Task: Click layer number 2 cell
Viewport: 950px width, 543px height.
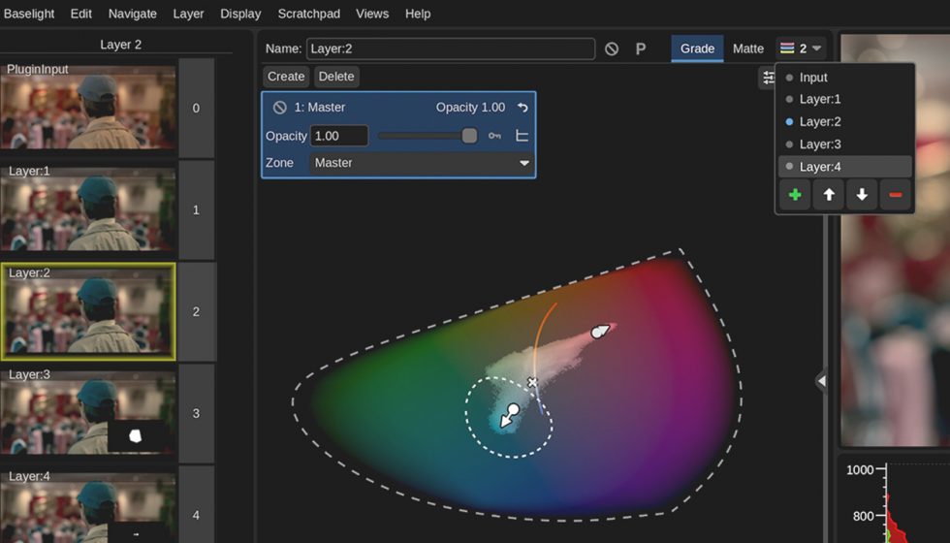Action: (196, 311)
